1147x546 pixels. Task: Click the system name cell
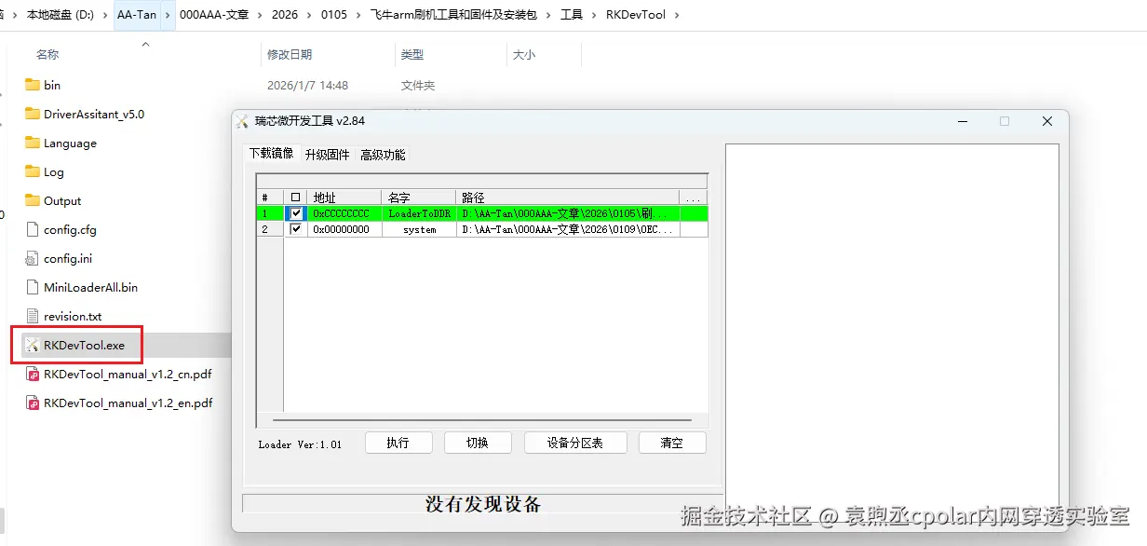coord(419,229)
